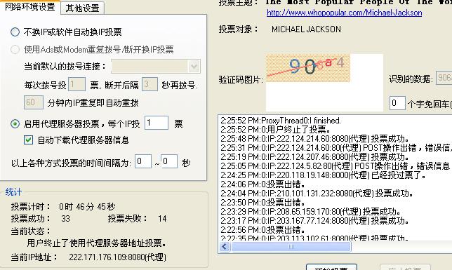Click the 个字免回车 character count field
Screen dimensions: 452x270
[x=397, y=103]
